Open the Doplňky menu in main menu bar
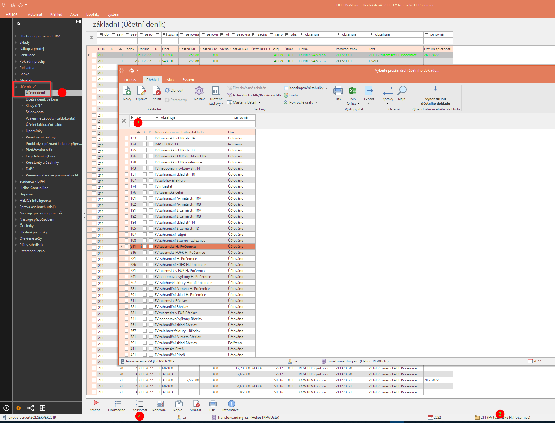Viewport: 555px width, 423px height. (x=93, y=14)
